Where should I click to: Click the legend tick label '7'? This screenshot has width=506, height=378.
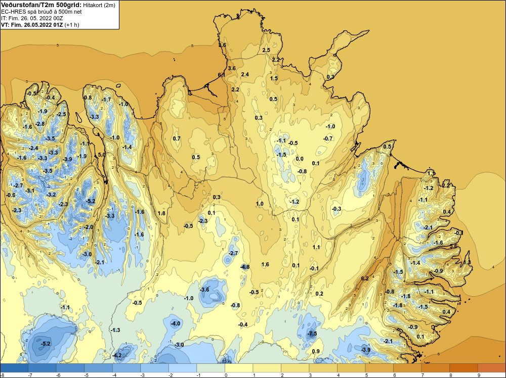[423, 375]
